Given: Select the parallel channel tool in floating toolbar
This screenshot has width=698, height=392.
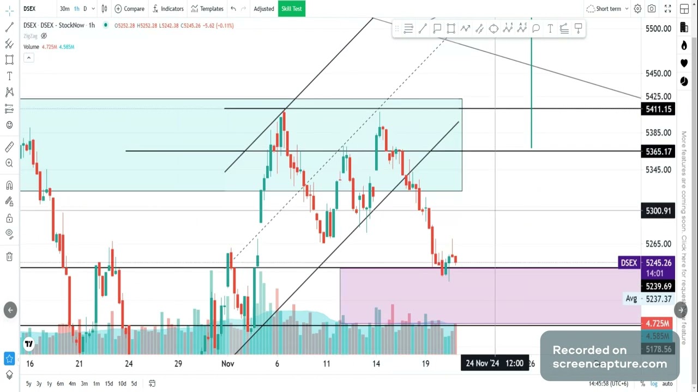Looking at the screenshot, I should [x=479, y=29].
